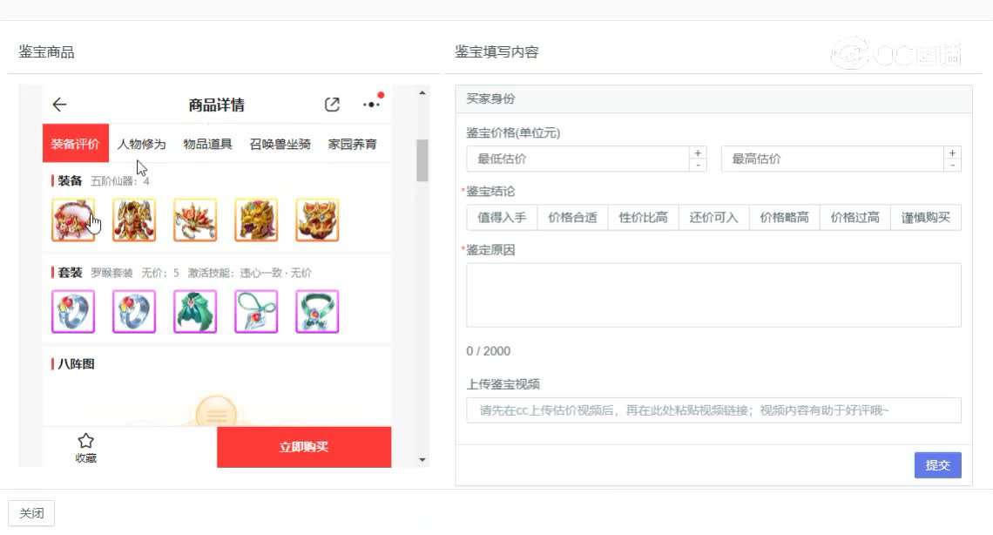993x535 pixels.
Task: Select the green robe icon under 套装
Action: [195, 312]
